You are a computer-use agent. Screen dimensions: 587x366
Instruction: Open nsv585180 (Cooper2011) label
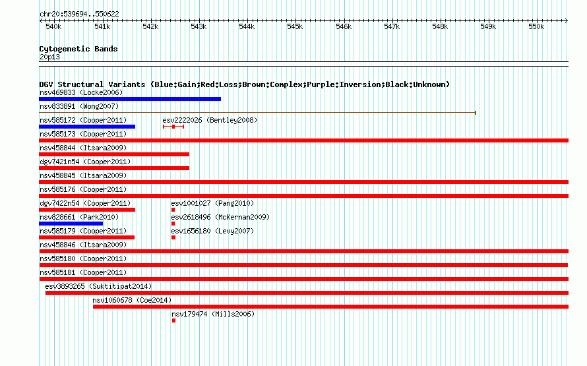pos(83,259)
